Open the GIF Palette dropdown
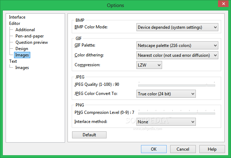This screenshot has height=158, width=231. pyautogui.click(x=177, y=46)
